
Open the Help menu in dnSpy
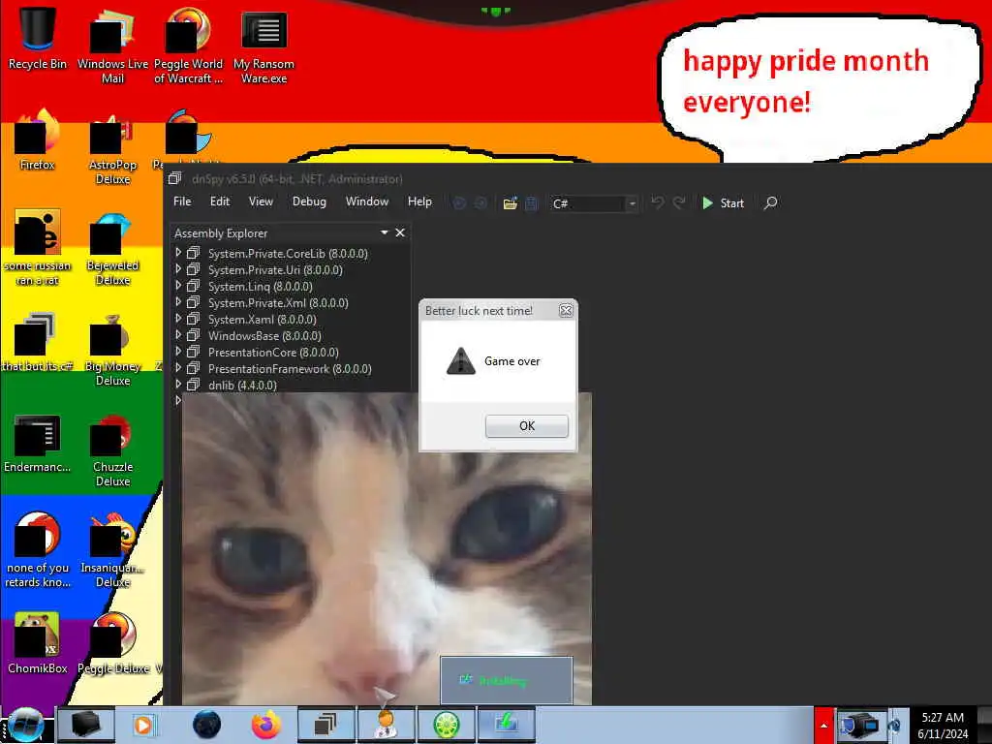pyautogui.click(x=419, y=201)
